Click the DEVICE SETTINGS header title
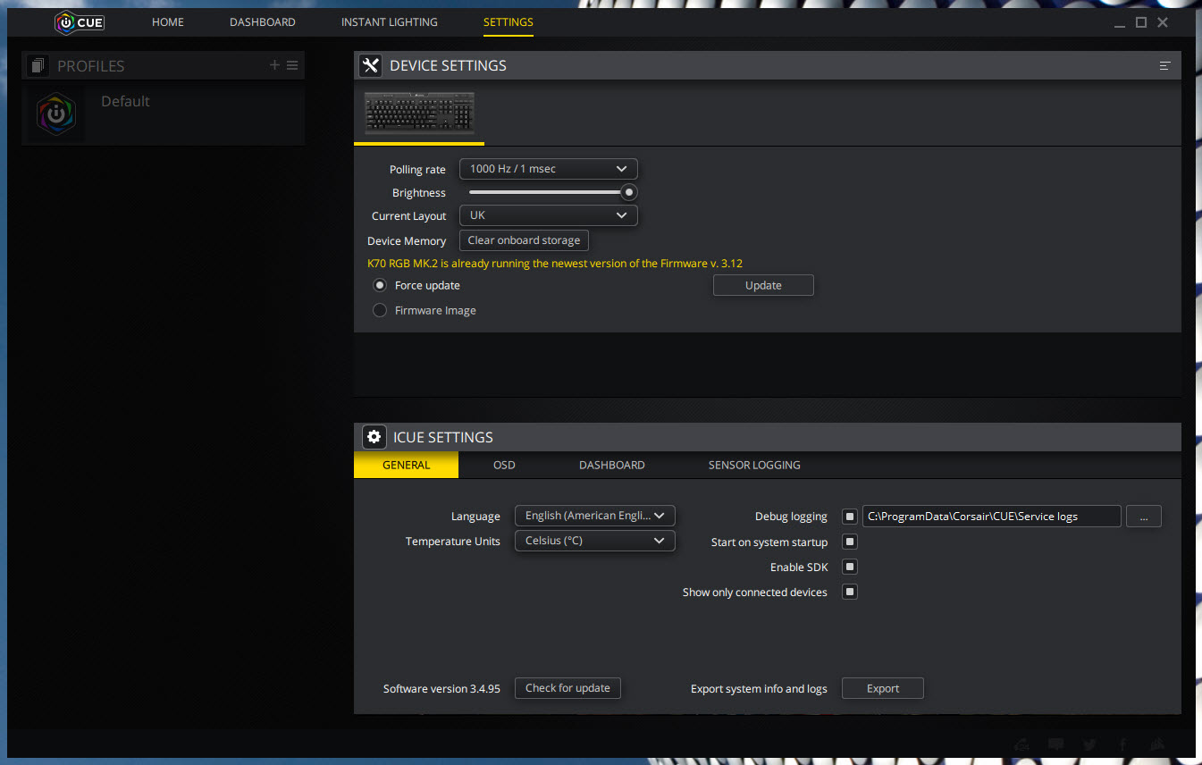Viewport: 1202px width, 765px height. click(x=448, y=66)
